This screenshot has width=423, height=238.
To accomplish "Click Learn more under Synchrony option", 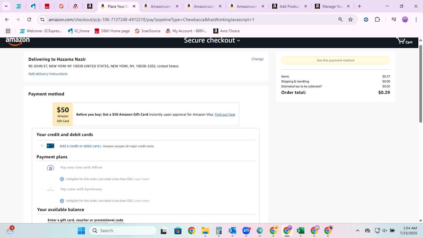I will tap(142, 201).
